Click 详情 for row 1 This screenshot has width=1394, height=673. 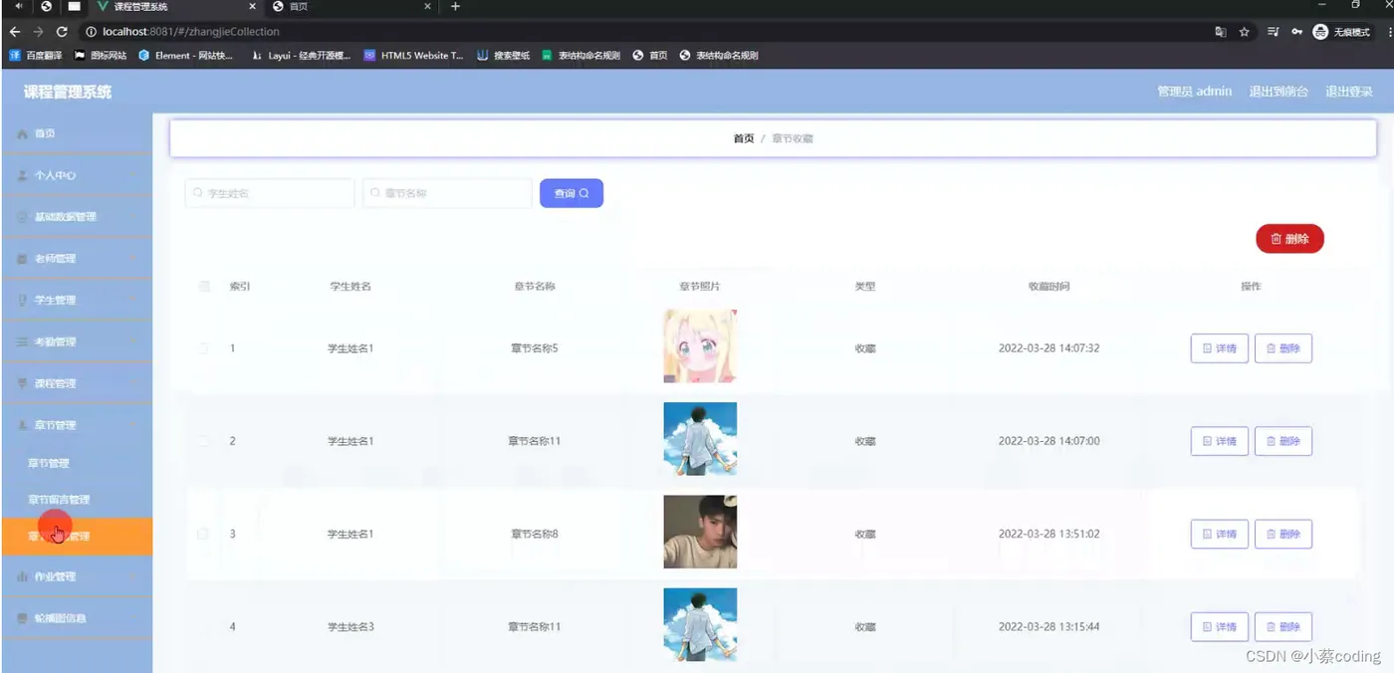[1220, 348]
